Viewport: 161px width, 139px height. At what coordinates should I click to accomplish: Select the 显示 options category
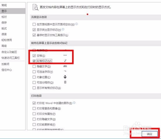12,11
